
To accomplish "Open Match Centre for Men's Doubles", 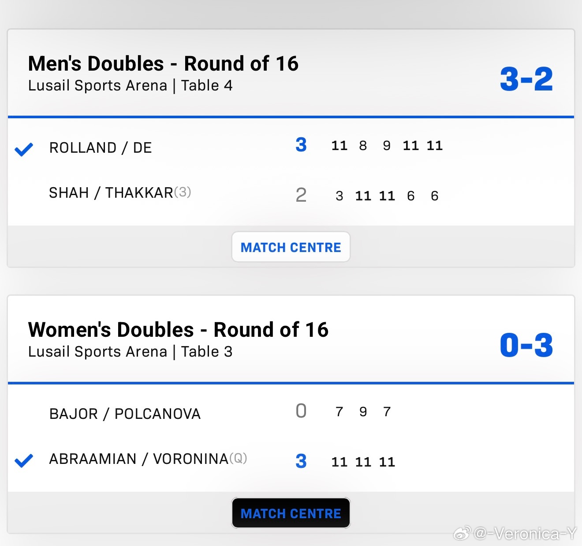I will [x=291, y=247].
